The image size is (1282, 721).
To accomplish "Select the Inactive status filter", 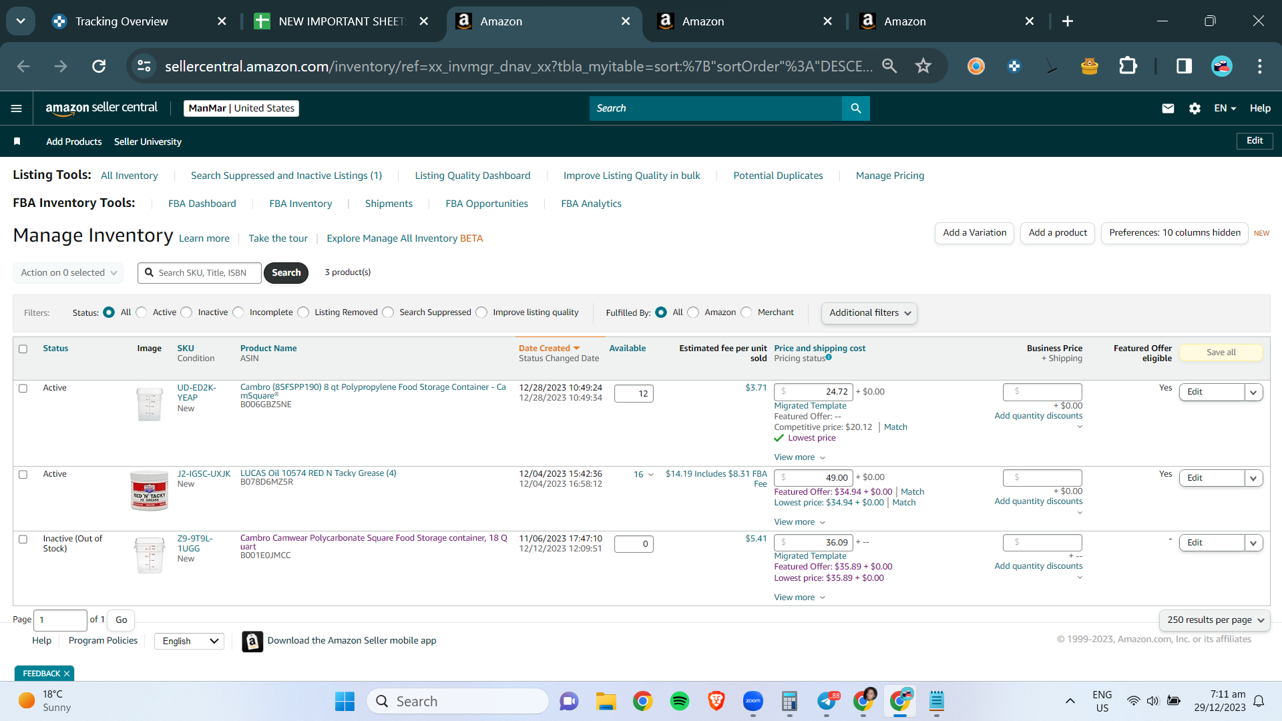I will coord(187,312).
